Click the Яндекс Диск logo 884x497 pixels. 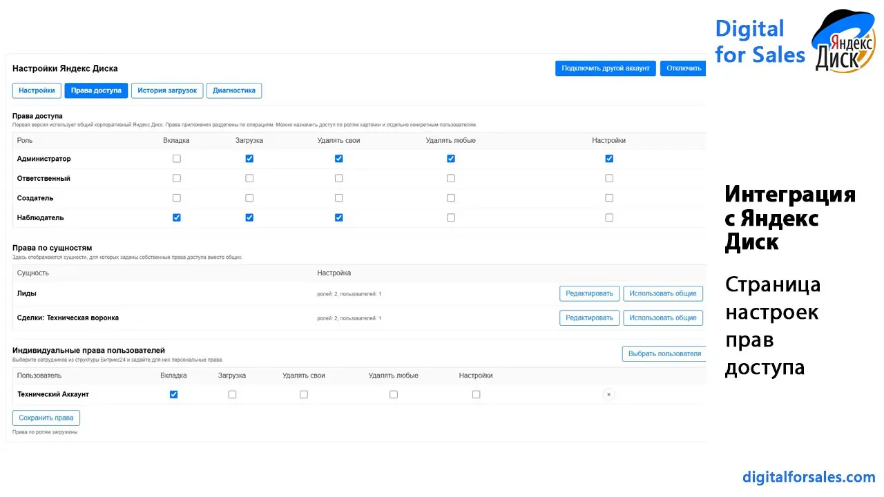(x=844, y=43)
